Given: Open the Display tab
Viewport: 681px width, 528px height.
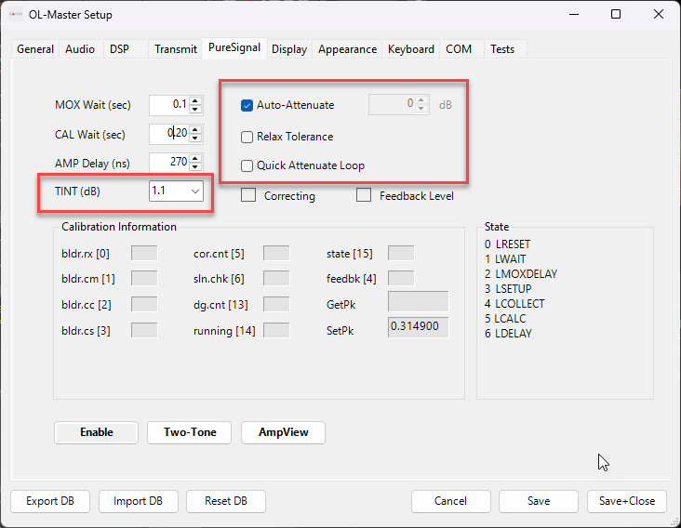Looking at the screenshot, I should (x=289, y=49).
